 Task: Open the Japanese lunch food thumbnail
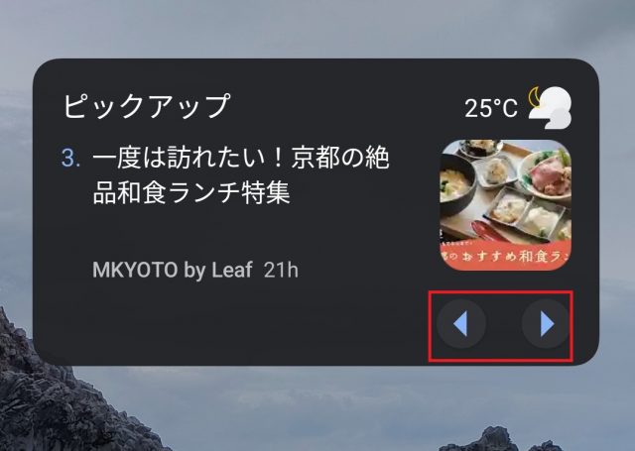[x=506, y=205]
